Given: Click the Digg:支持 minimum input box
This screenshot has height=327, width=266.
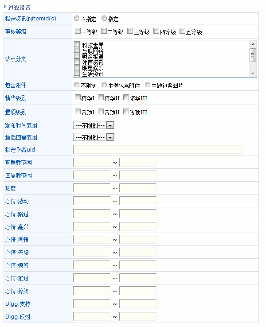Looking at the screenshot, I should pyautogui.click(x=92, y=304).
